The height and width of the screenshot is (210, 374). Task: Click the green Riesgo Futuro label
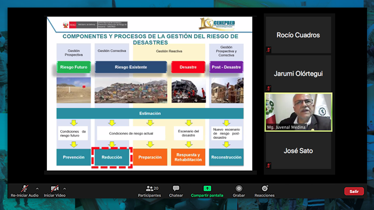point(74,67)
